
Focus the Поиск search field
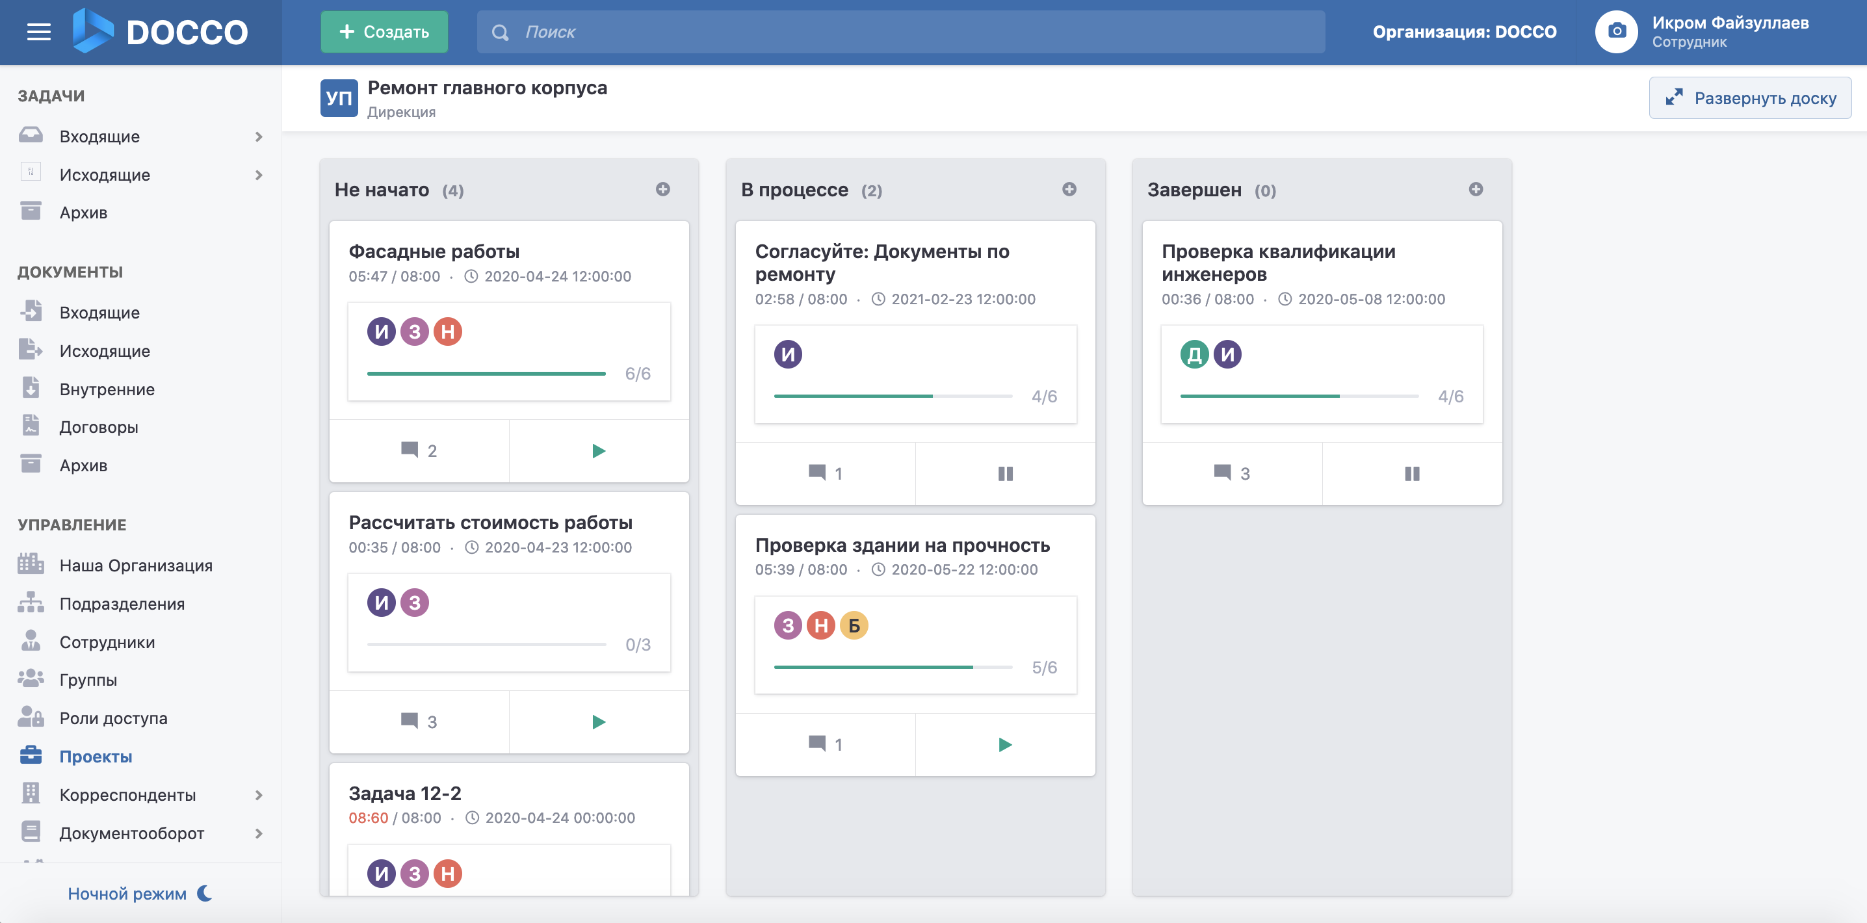coord(900,32)
